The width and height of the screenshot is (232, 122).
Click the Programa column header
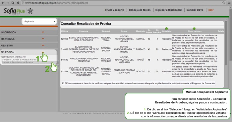click(84, 31)
